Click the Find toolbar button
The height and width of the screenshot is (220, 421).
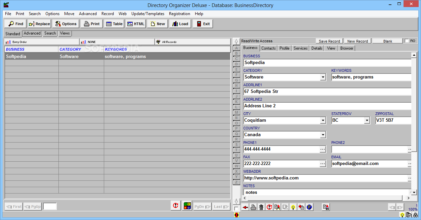click(15, 24)
